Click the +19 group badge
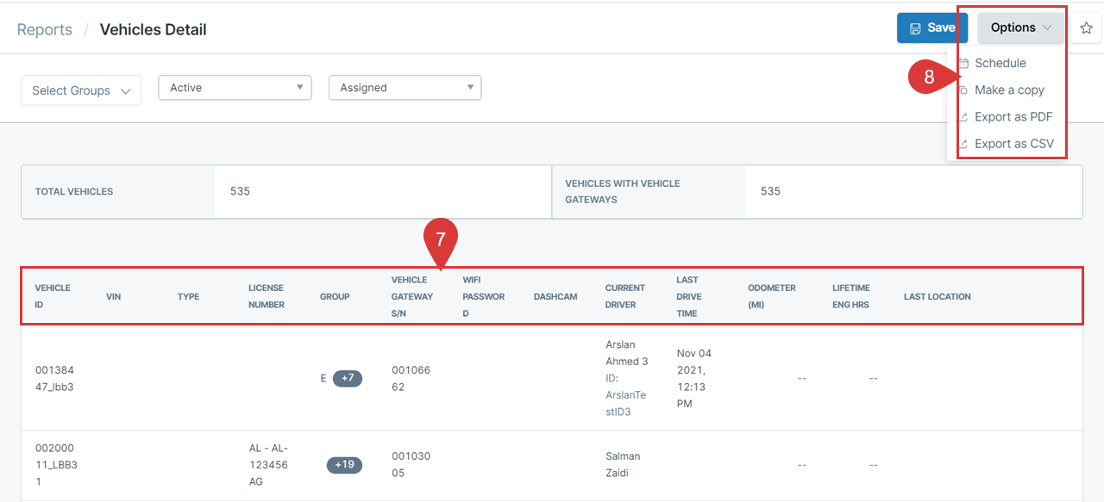This screenshot has width=1104, height=502. point(344,465)
